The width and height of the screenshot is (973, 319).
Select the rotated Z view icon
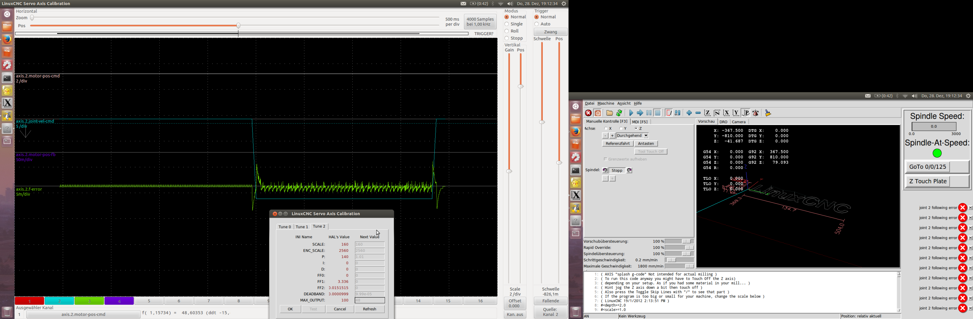[x=717, y=113]
